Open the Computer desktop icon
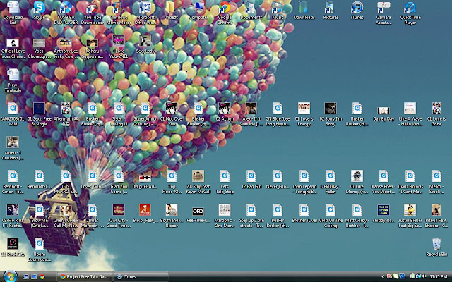Screen dimensions: 452x282 tap(198, 11)
